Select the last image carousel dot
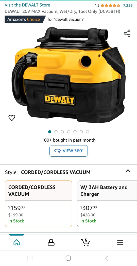Viewport: 137px width, 266px height. 88,132
